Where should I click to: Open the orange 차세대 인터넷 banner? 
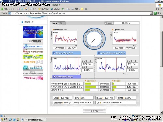(x=33, y=62)
